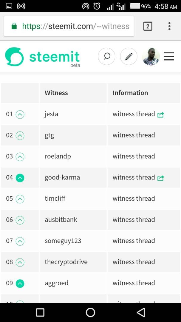Screen dimensions: 181x322
Task: Remove vote for witness good-karma
Action: [20, 178]
